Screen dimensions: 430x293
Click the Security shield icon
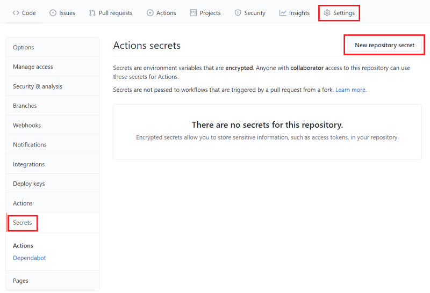tap(238, 13)
